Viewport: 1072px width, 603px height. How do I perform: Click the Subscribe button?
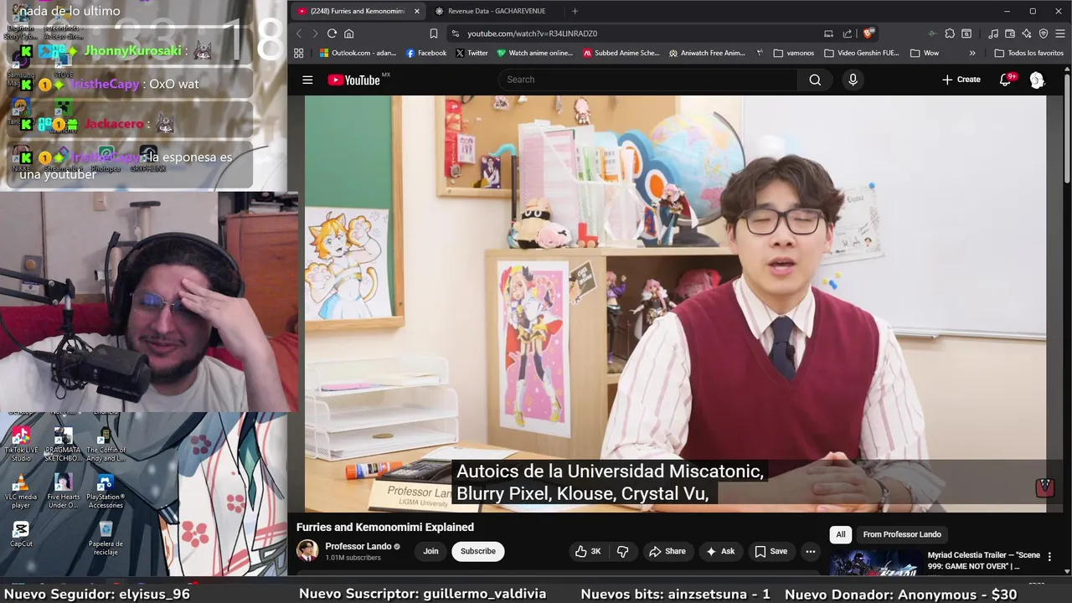pyautogui.click(x=478, y=551)
